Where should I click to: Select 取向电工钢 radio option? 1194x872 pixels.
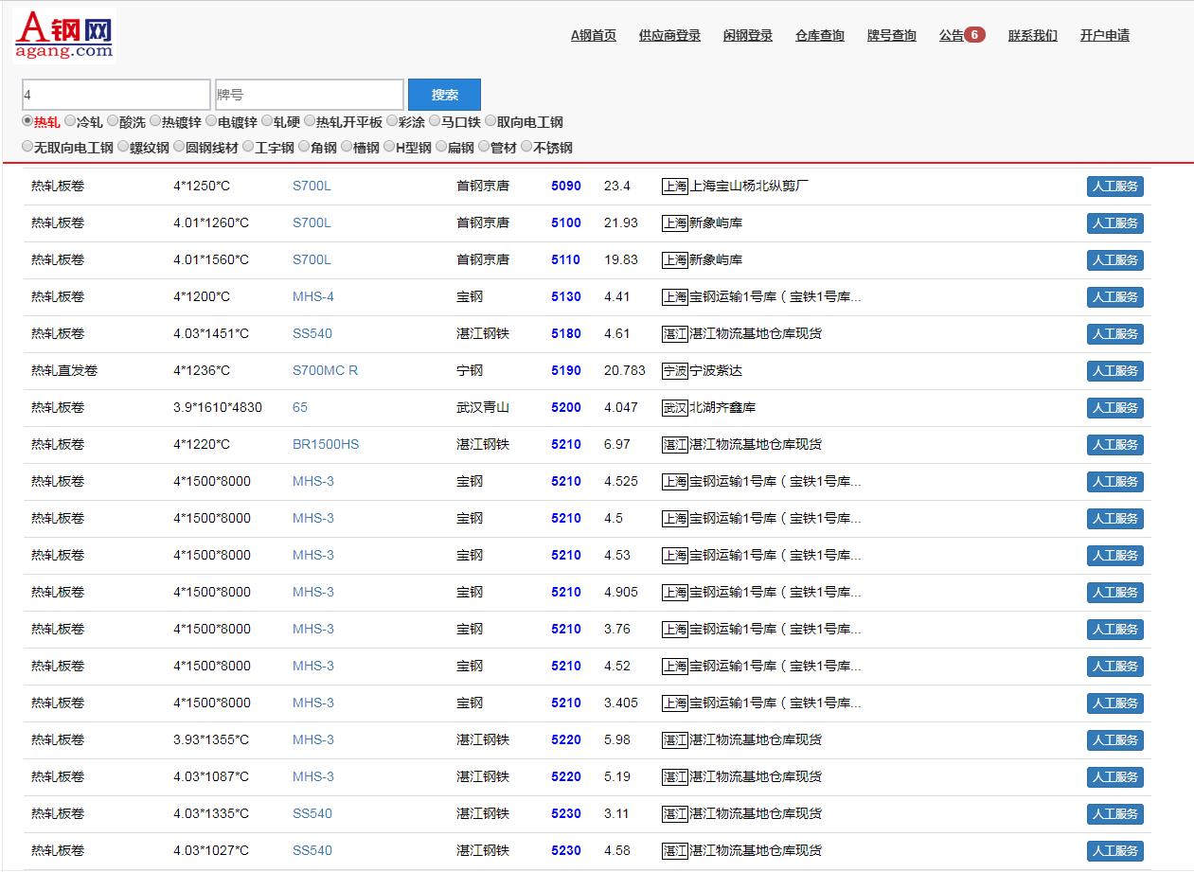pos(490,121)
